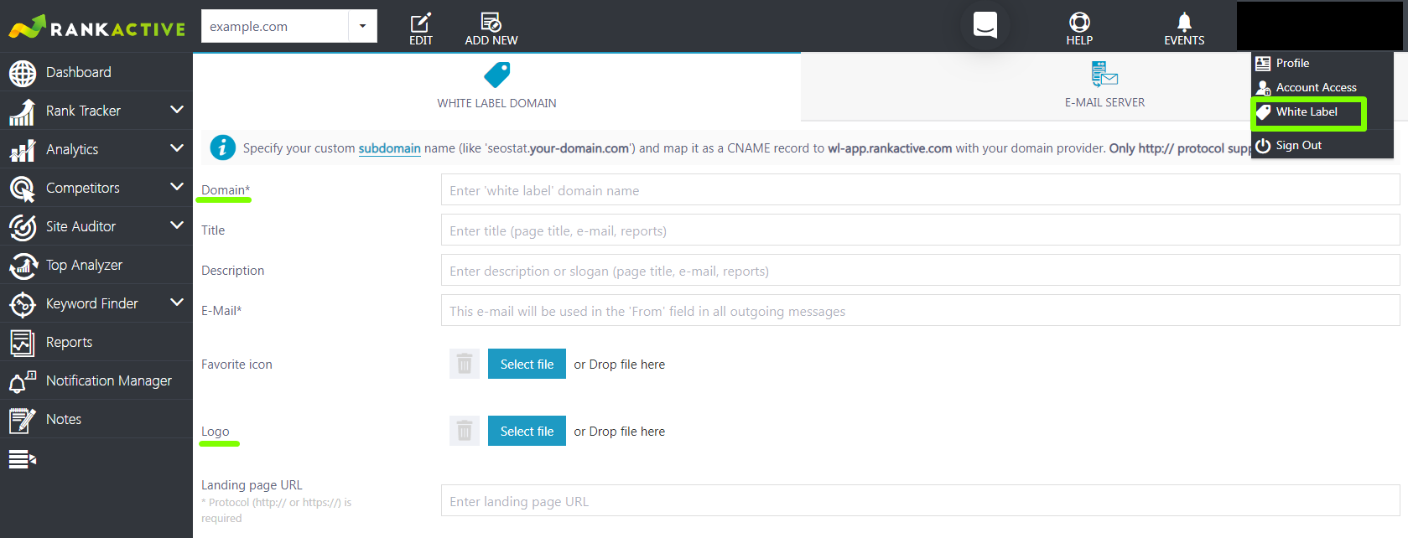Click the Notification Manager bell icon
This screenshot has height=538, width=1408.
tap(23, 381)
